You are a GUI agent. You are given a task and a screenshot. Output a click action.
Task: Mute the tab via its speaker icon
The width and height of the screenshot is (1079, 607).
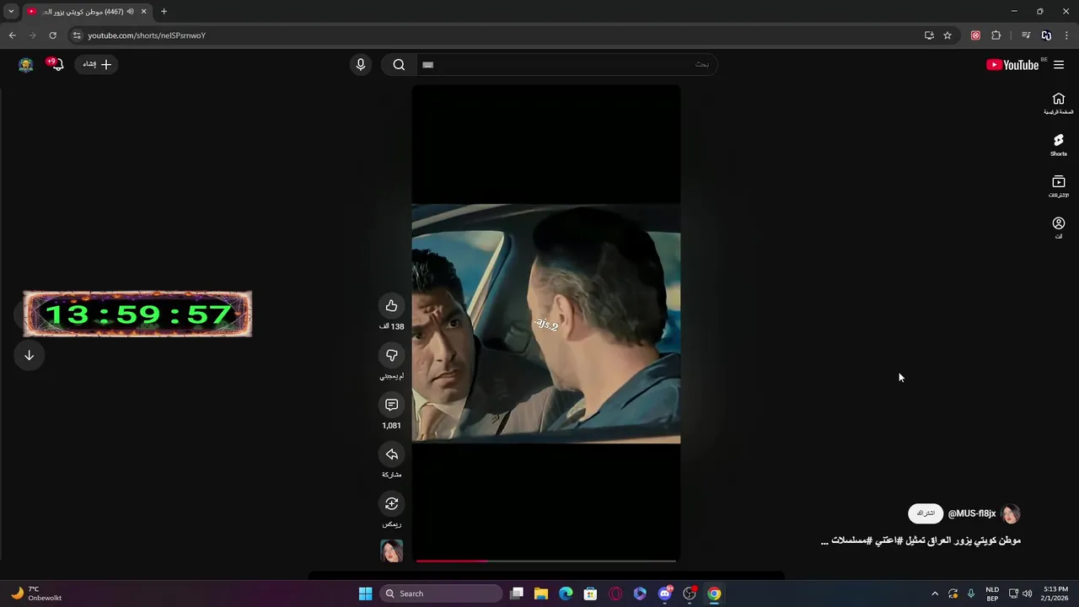pos(131,12)
